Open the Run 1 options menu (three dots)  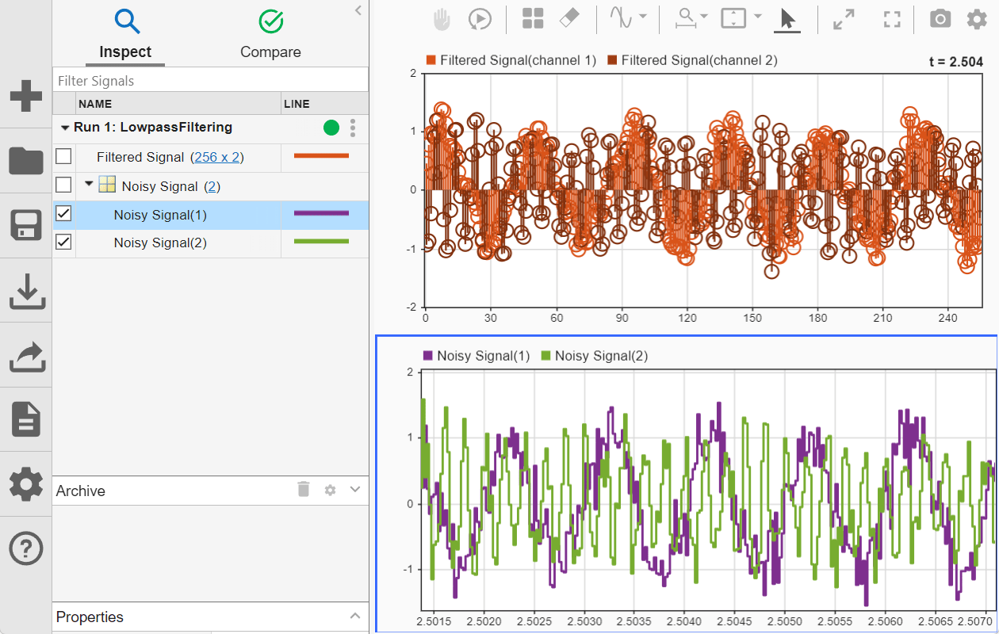(x=352, y=127)
